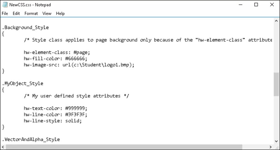This screenshot has width=280, height=150.
Task: Click the vertical scrollbar down arrow
Action: coord(276,141)
